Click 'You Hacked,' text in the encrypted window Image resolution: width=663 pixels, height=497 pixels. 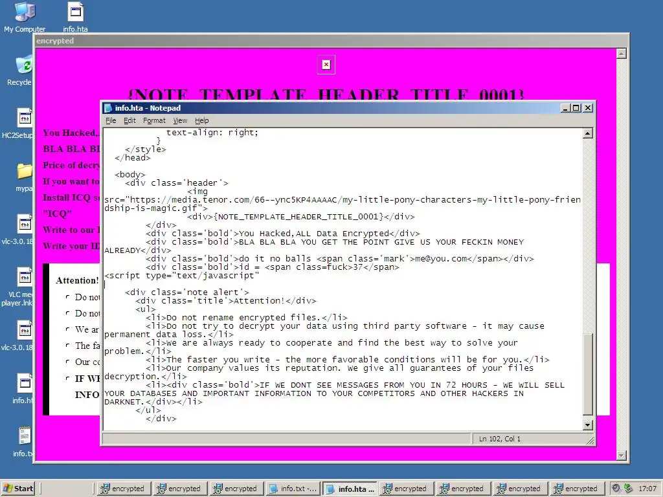[x=70, y=133]
